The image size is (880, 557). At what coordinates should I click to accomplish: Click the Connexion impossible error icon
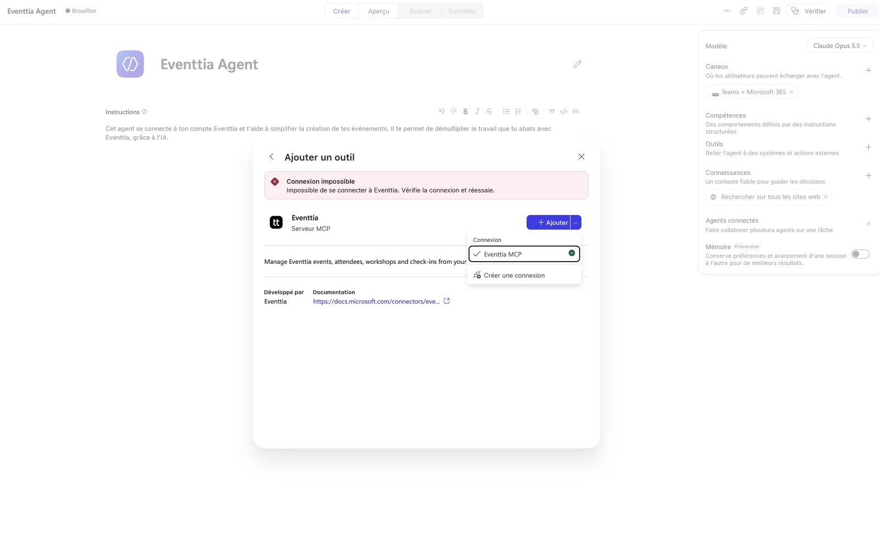(275, 181)
